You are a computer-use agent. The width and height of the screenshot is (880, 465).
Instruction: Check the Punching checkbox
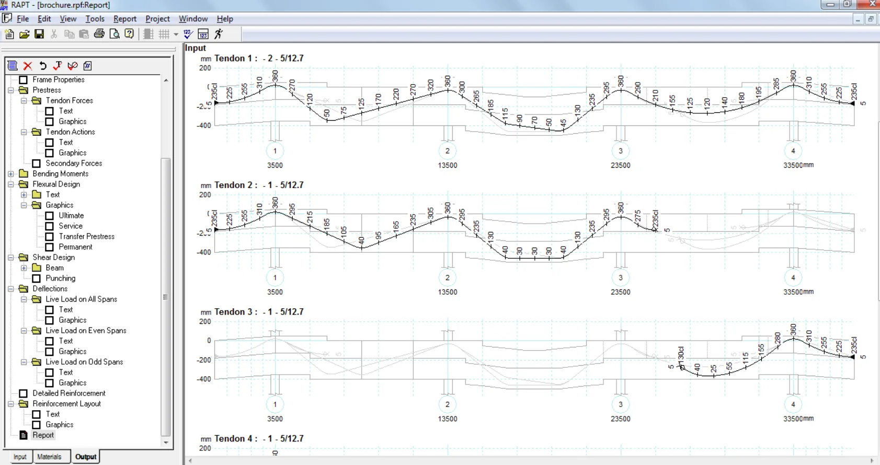(x=37, y=278)
